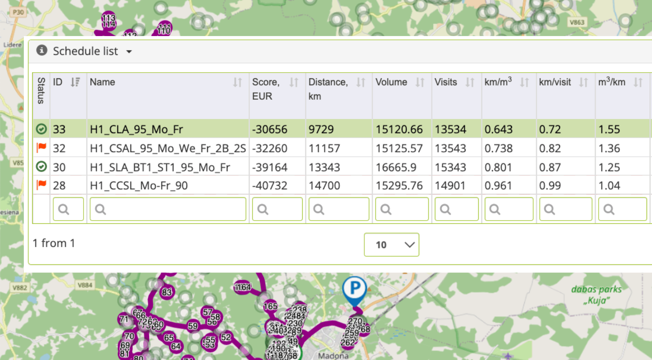Sort by Volume column
The width and height of the screenshot is (652, 360).
420,82
